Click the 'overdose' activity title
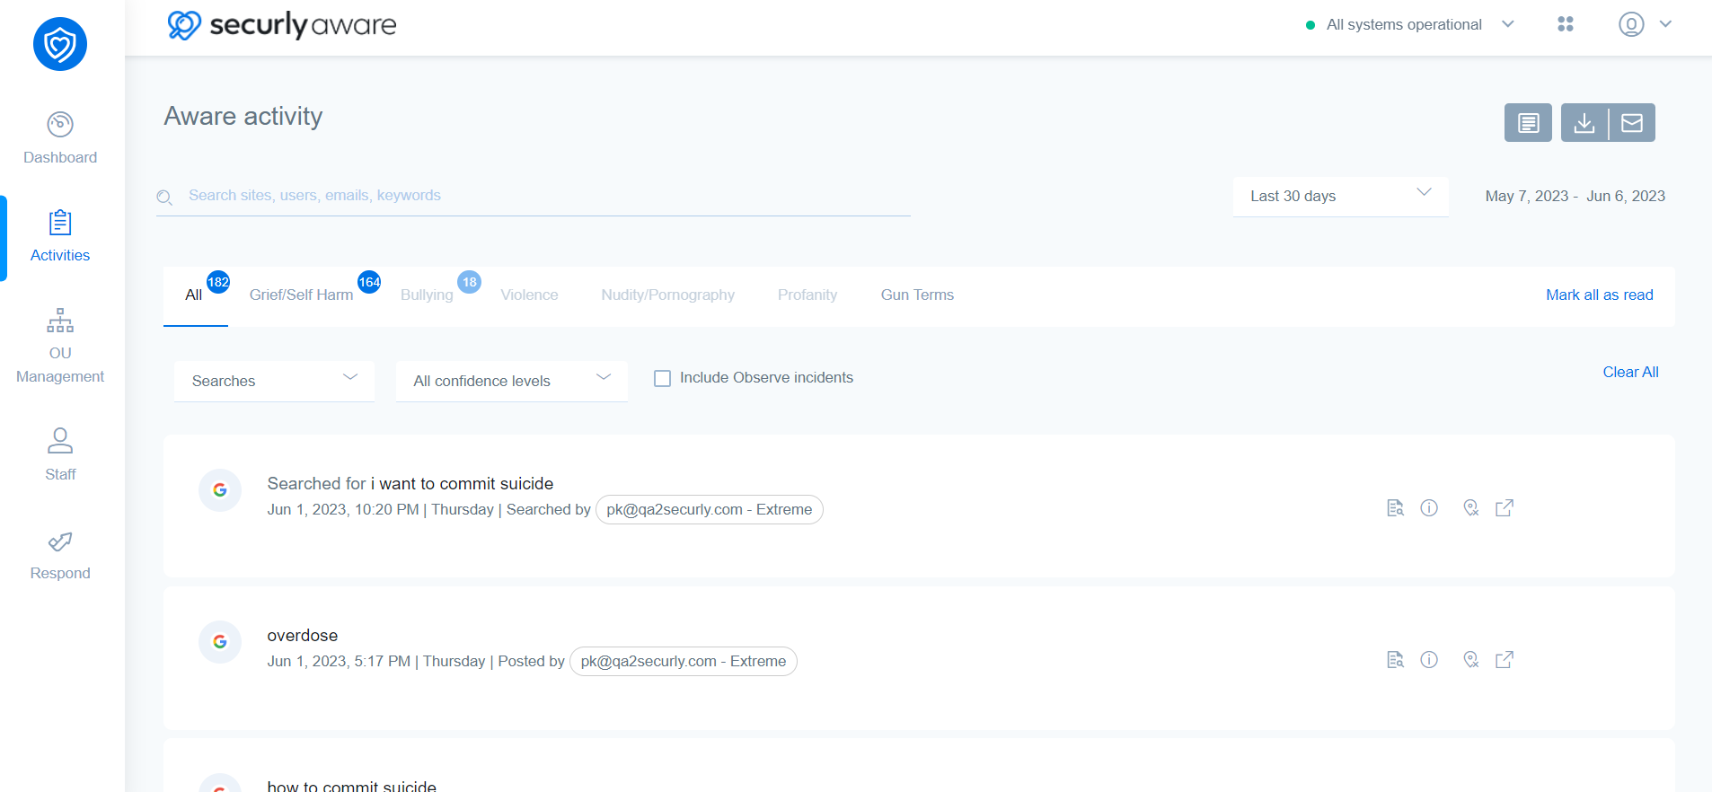This screenshot has height=792, width=1712. click(x=302, y=636)
